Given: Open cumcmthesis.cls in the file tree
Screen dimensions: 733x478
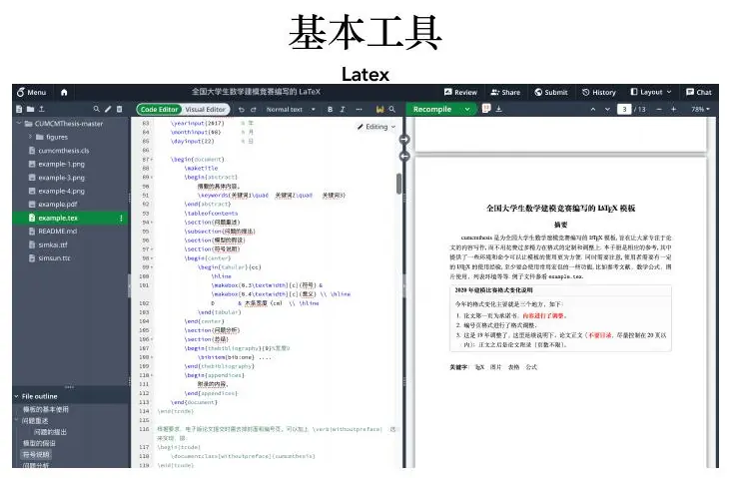Looking at the screenshot, I should point(64,151).
